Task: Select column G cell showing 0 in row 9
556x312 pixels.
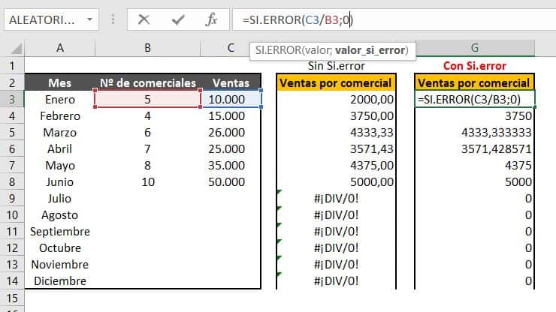Action: point(475,198)
